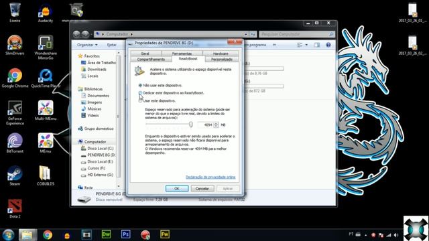Select Locais in Favoritos

90,76
